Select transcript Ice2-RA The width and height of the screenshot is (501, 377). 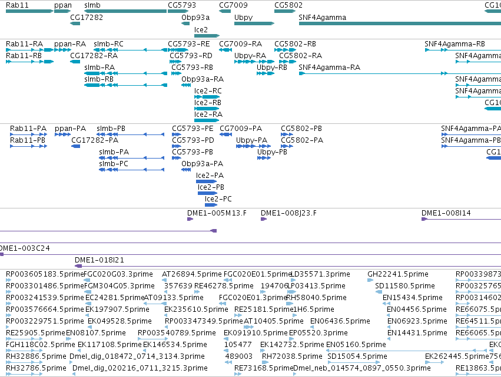208,114
